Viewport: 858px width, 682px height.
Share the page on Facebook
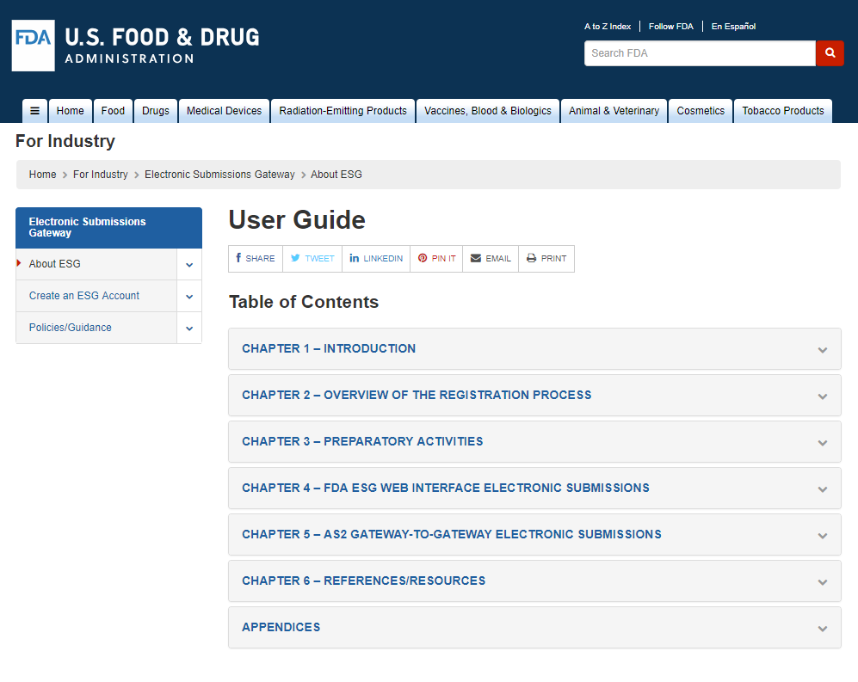(x=256, y=259)
